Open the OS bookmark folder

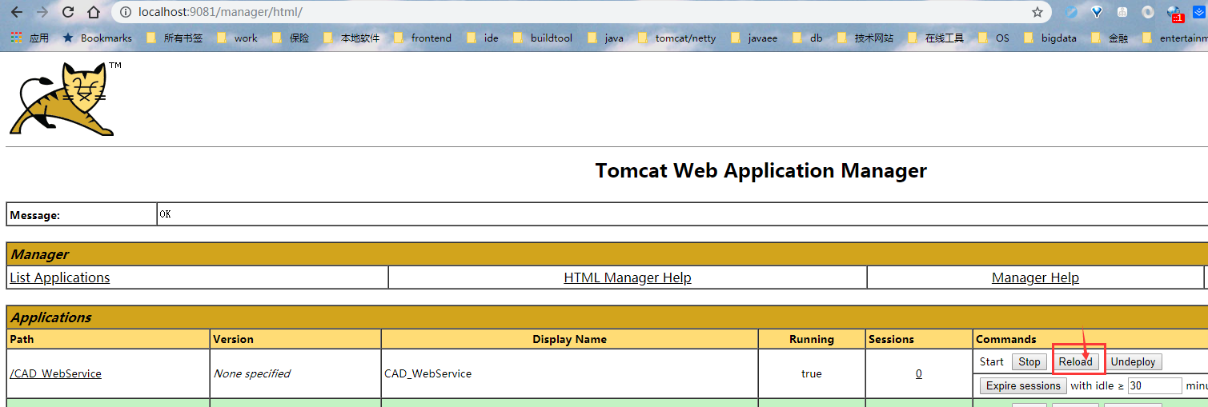click(x=993, y=38)
